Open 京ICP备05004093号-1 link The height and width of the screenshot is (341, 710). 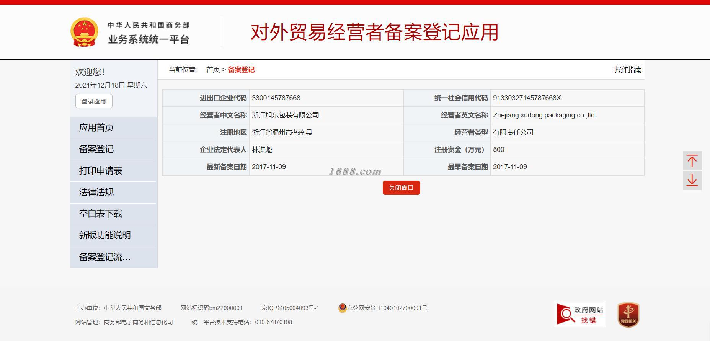coord(291,308)
